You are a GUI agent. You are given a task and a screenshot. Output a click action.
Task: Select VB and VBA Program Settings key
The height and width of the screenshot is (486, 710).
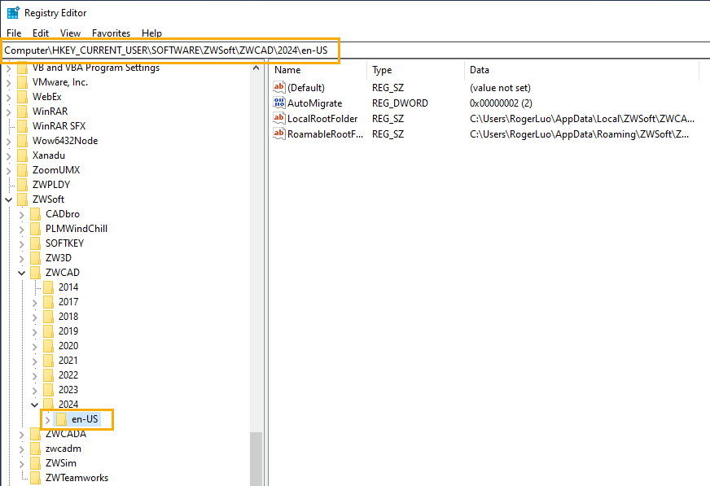coord(96,68)
